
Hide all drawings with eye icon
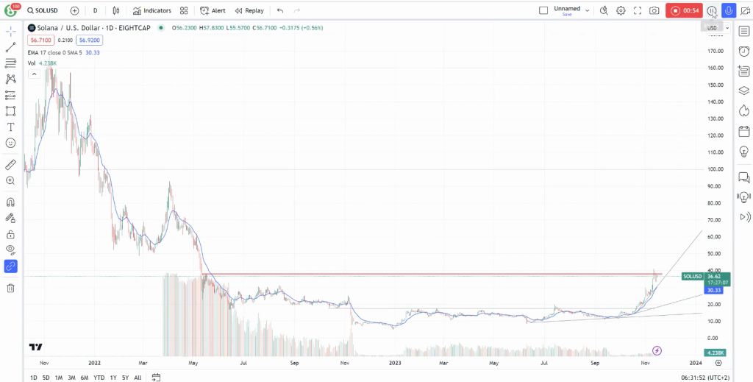pos(10,250)
